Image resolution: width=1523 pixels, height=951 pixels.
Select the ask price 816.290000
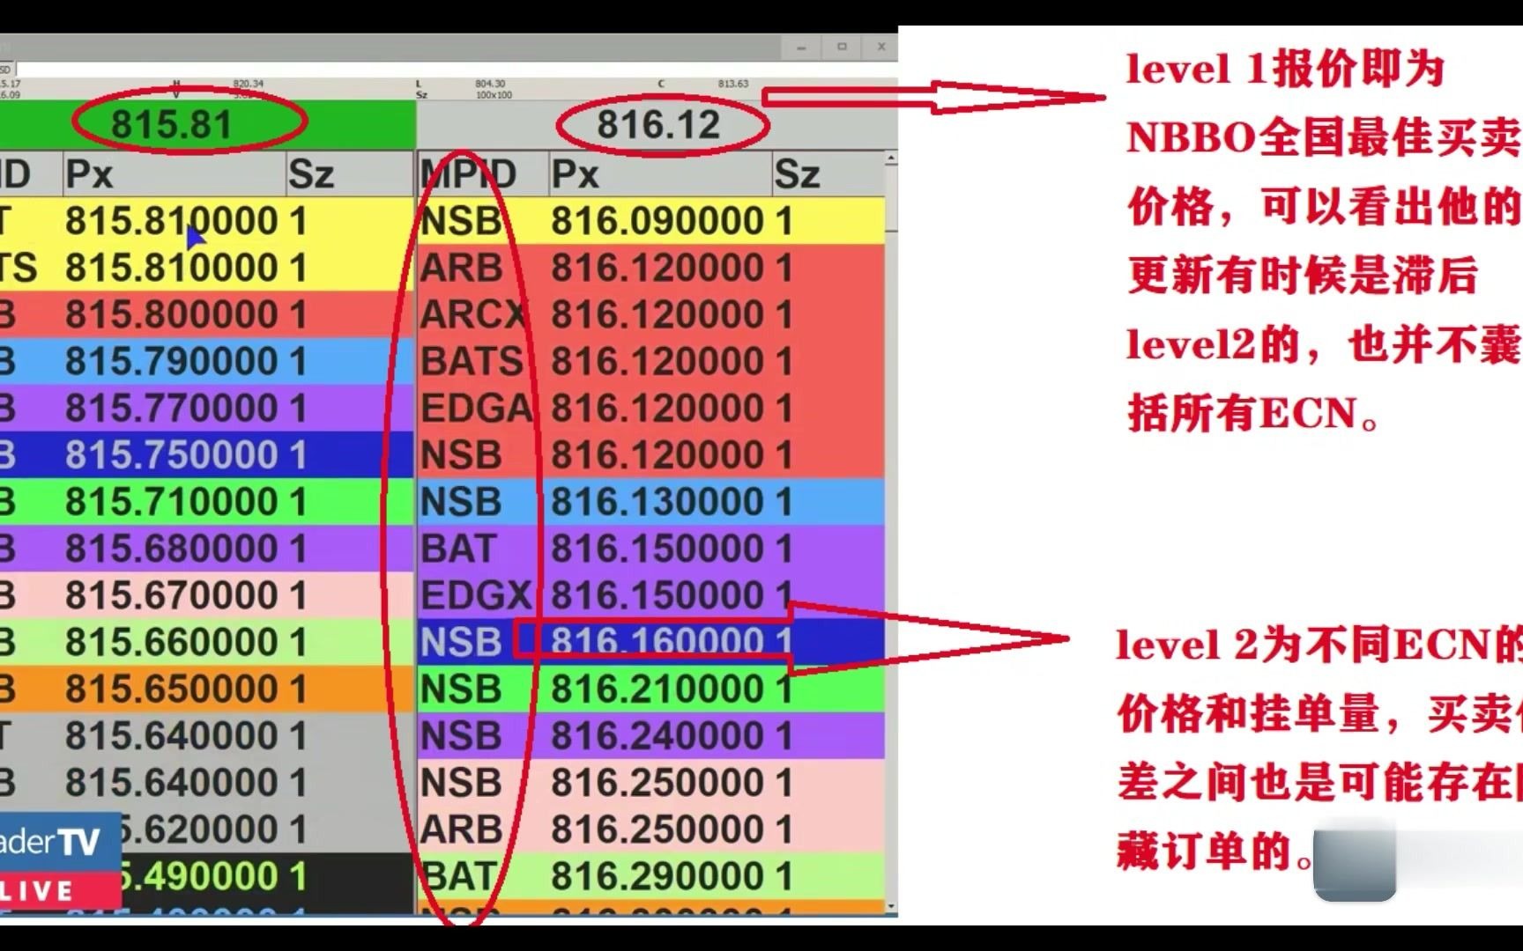tap(657, 876)
